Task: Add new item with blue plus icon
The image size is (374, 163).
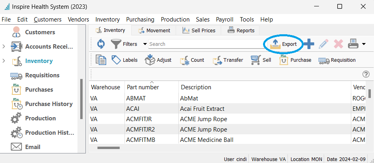Action: [x=309, y=44]
